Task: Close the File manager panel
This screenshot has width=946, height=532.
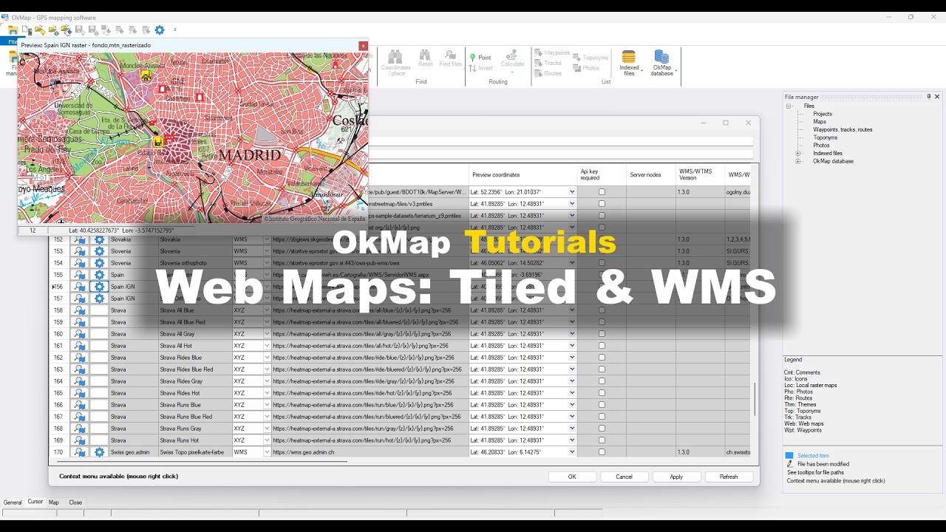Action: [x=938, y=97]
